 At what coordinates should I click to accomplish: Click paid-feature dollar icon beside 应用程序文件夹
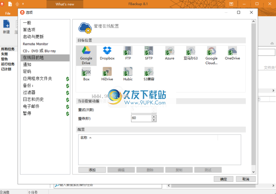68,79
